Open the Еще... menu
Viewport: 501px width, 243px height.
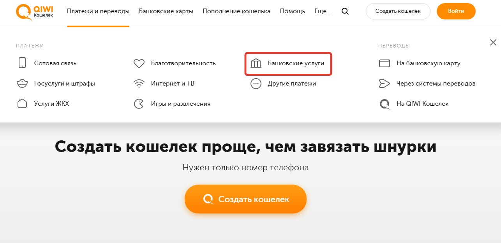[x=322, y=11]
